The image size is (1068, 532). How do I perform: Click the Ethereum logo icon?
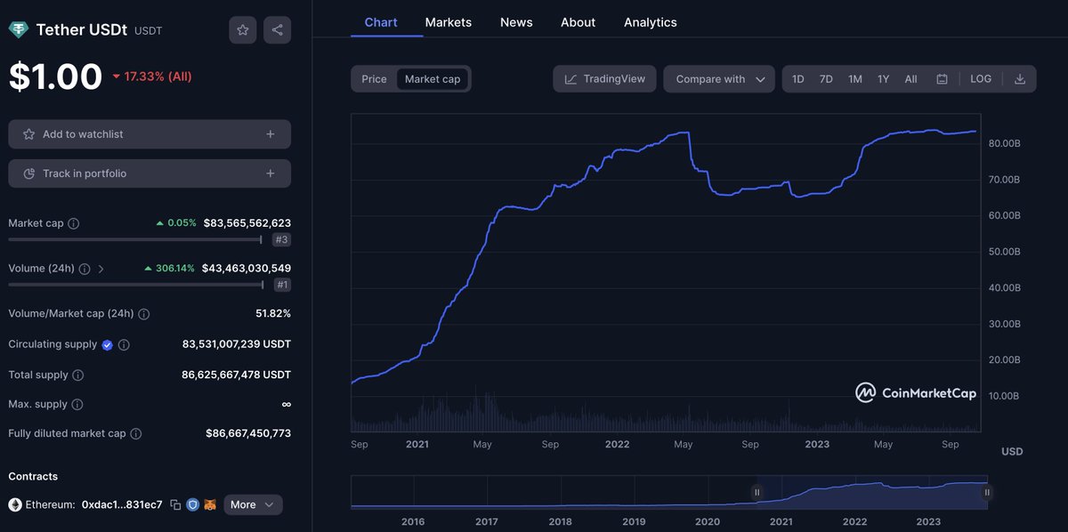[x=15, y=504]
